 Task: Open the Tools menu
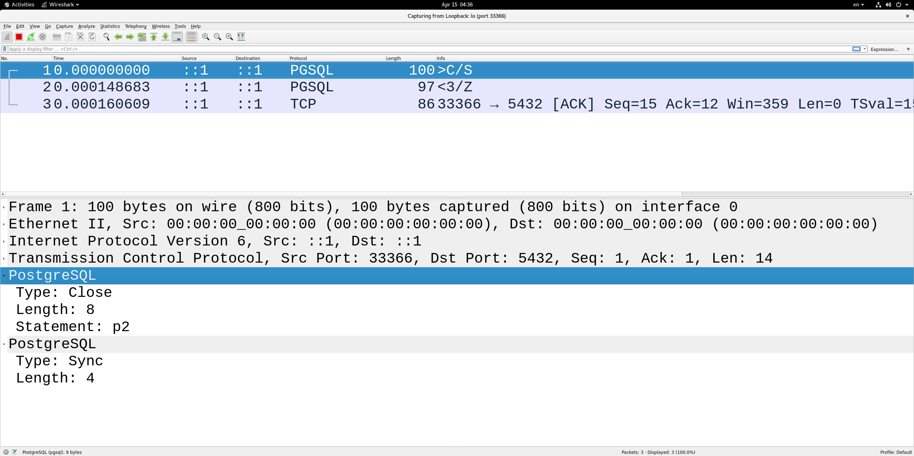[180, 26]
